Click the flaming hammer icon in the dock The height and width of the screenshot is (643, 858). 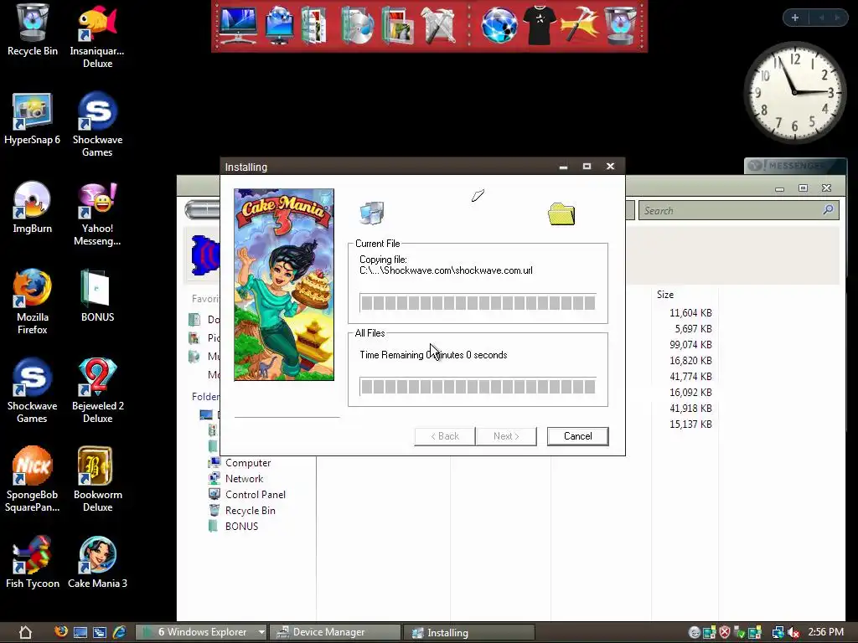(x=580, y=26)
